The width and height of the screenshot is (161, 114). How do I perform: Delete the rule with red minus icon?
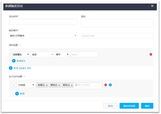(x=151, y=54)
